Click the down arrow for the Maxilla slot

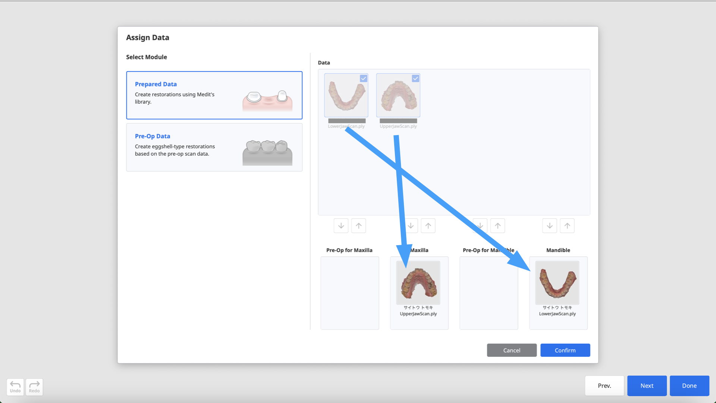(x=411, y=226)
